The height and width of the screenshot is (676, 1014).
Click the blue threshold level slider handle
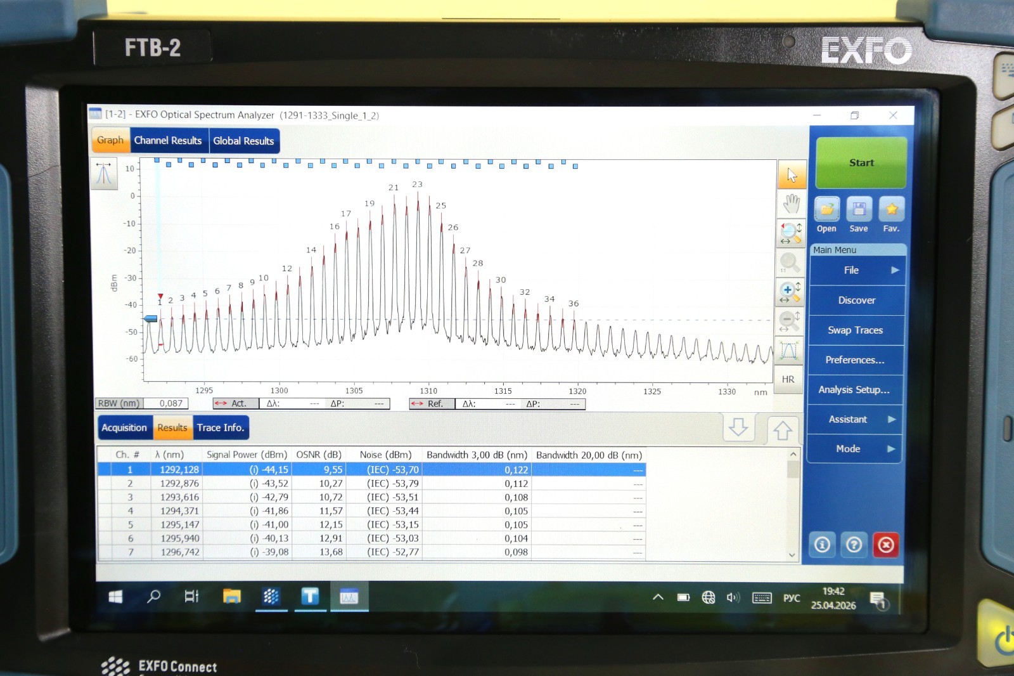click(x=151, y=318)
